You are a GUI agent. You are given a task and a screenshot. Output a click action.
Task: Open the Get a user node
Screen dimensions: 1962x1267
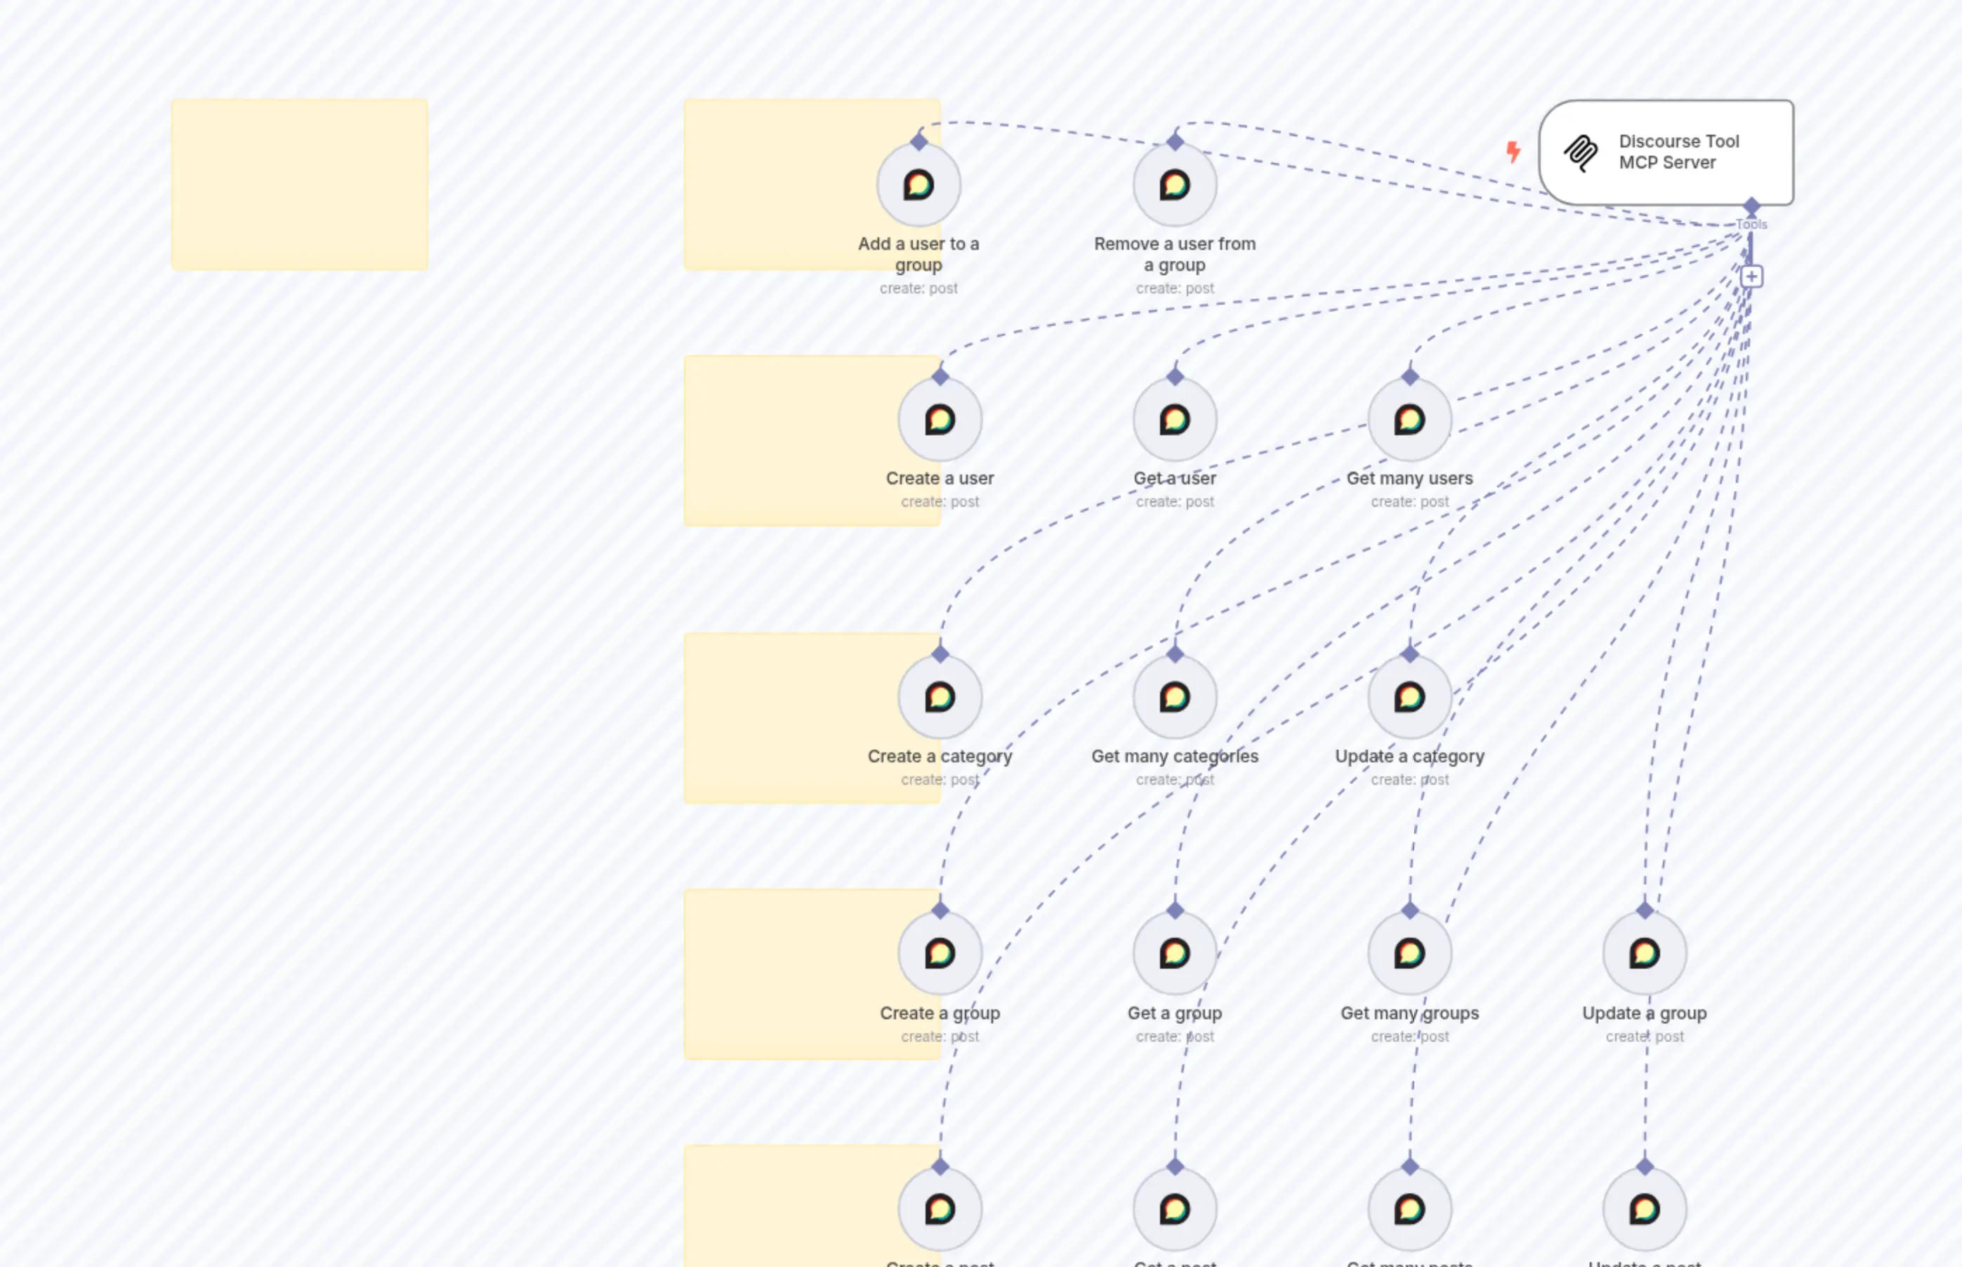tap(1174, 420)
